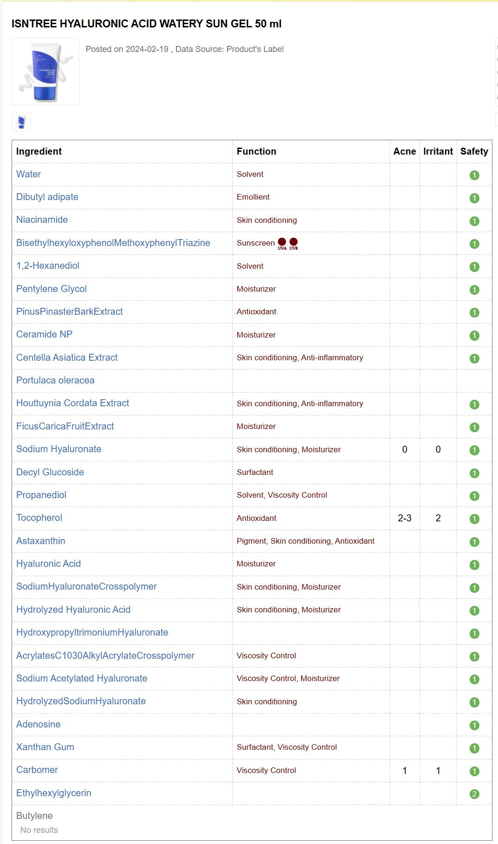Click the safety badge in Tocopherol row
Image resolution: width=498 pixels, height=844 pixels.
[474, 519]
